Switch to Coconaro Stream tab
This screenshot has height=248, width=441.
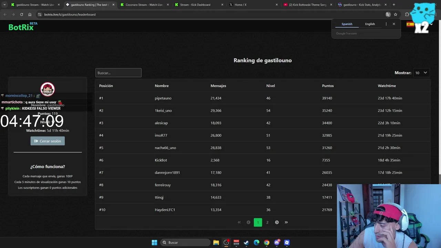click(144, 5)
